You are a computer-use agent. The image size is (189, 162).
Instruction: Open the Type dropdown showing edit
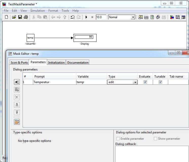tap(135, 82)
